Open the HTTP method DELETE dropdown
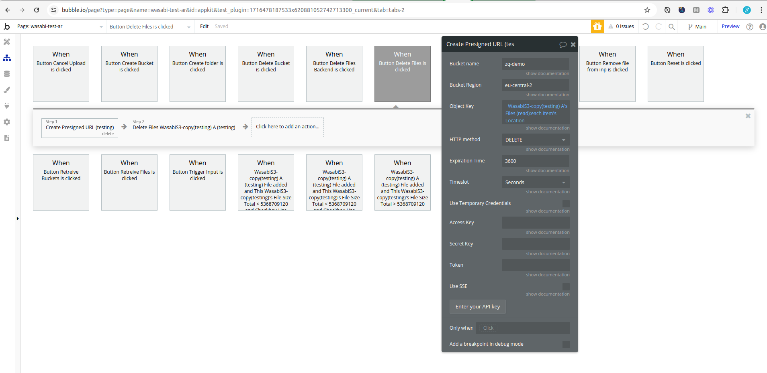 click(536, 140)
